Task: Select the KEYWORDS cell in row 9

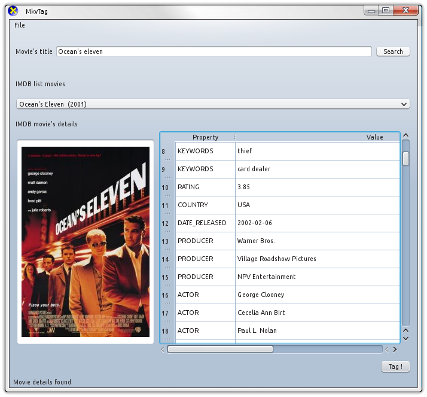Action: [x=205, y=169]
